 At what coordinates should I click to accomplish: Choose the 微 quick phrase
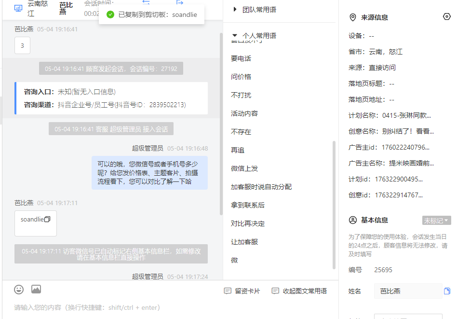pyautogui.click(x=234, y=260)
